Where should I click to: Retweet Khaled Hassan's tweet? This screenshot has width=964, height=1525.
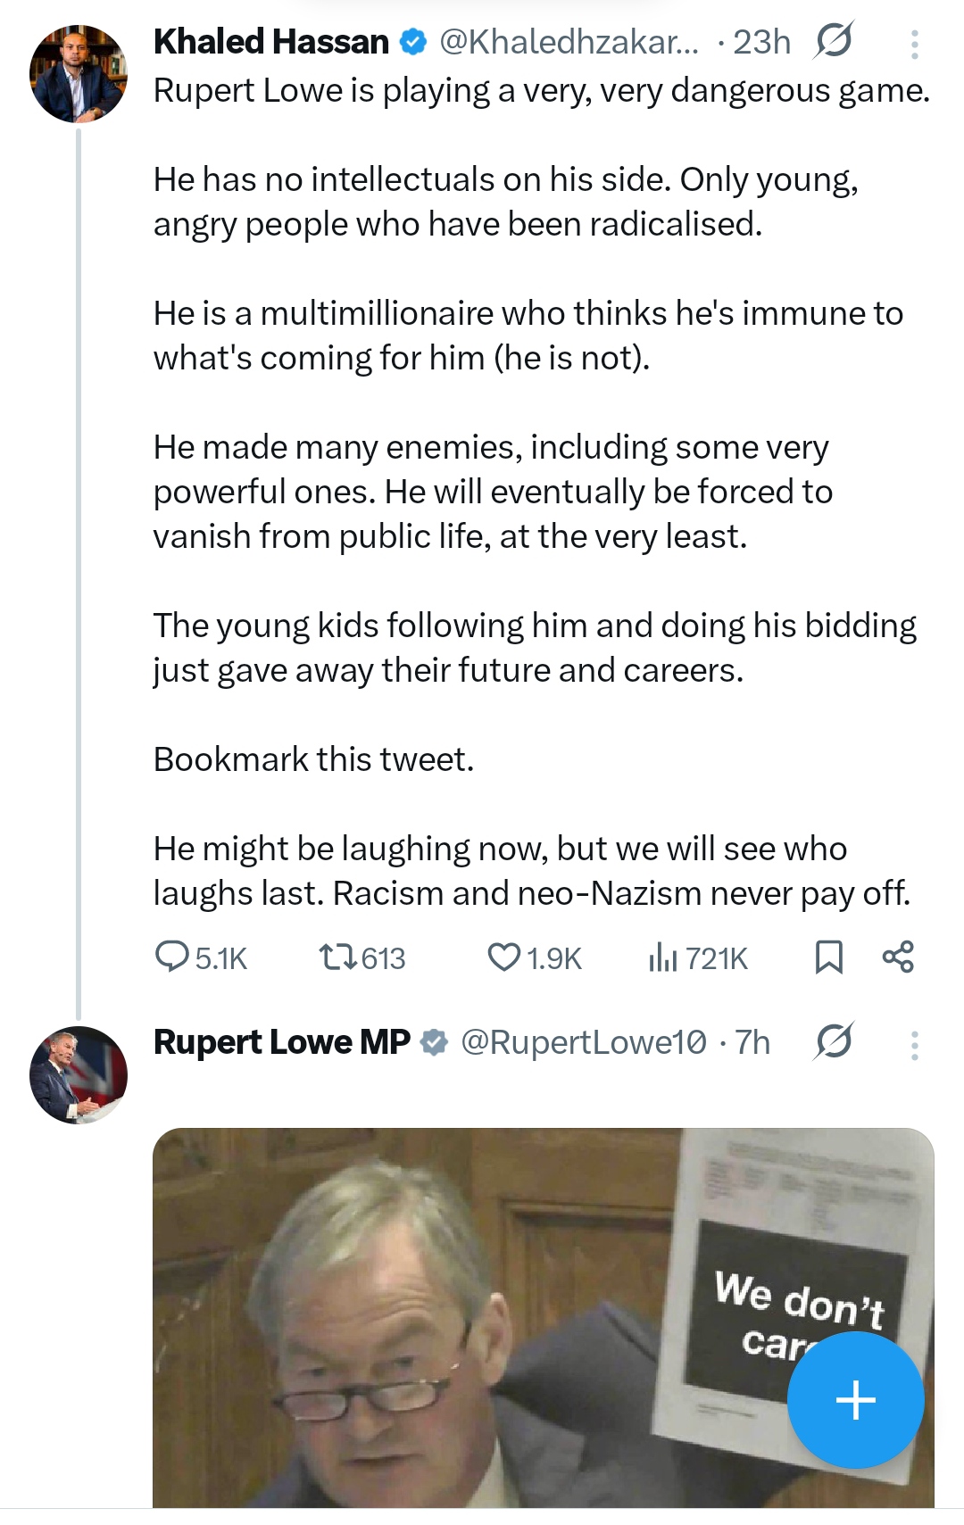pos(362,957)
